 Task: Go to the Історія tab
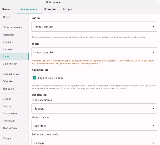[x=67, y=9]
